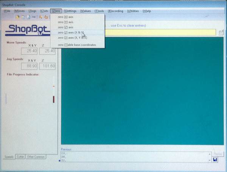Switch to the Cutter tab

20,157
